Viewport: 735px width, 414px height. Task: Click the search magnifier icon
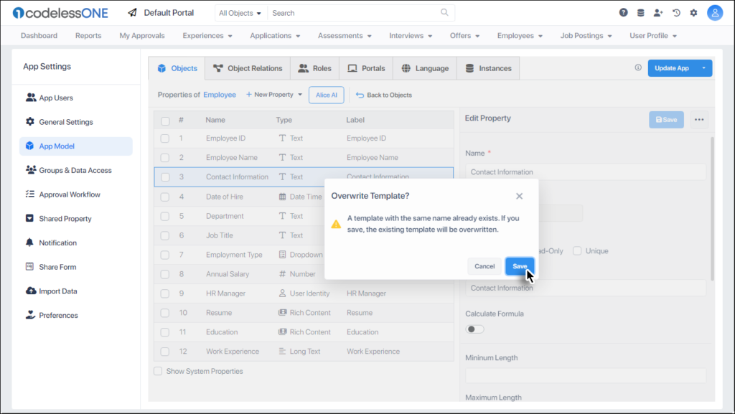[444, 13]
